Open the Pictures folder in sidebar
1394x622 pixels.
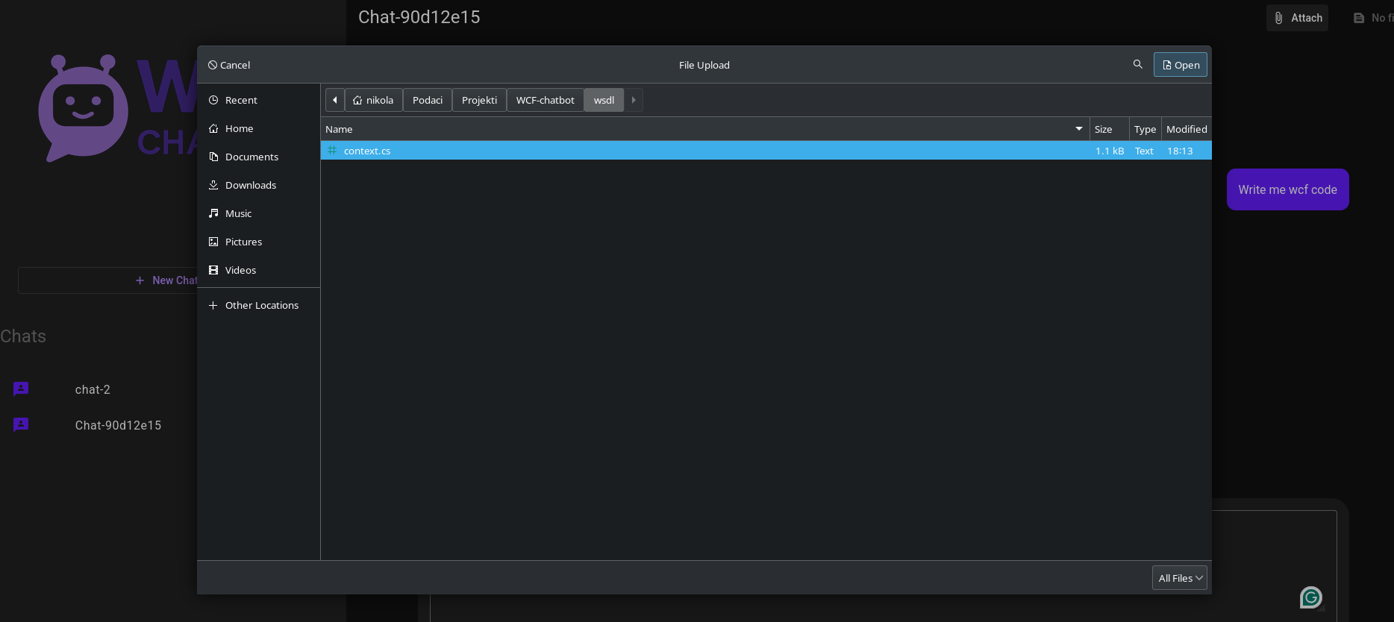coord(258,242)
